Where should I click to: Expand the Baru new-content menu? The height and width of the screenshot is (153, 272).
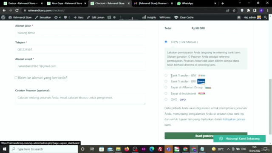click(79, 17)
